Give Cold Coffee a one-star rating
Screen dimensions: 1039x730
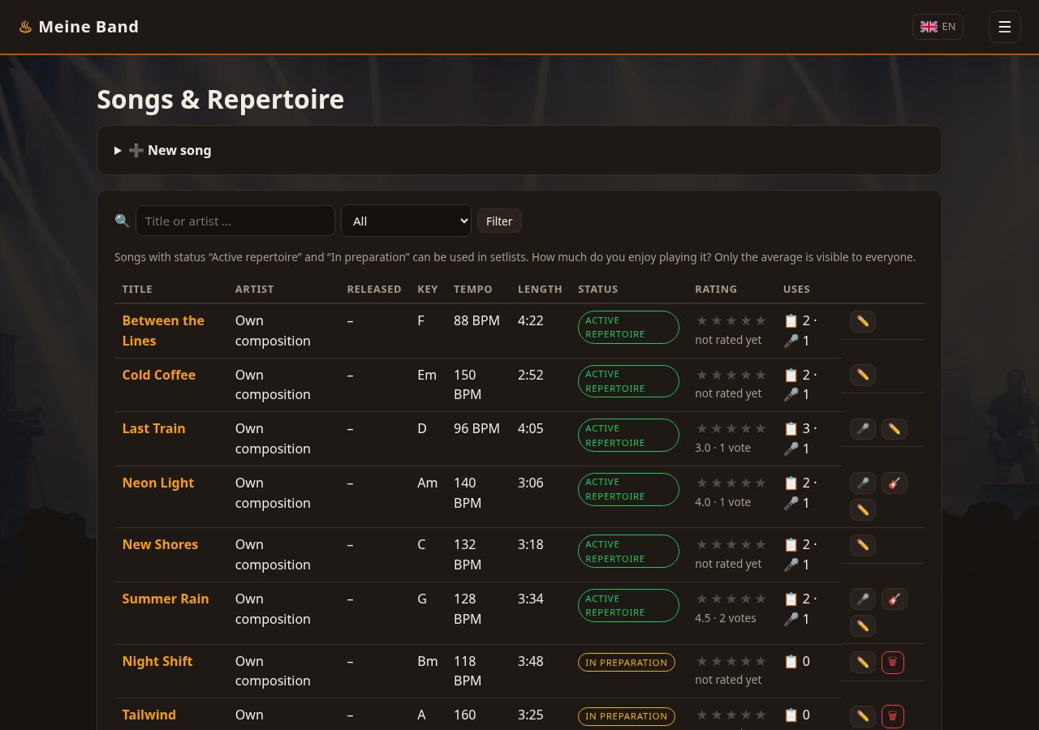click(702, 375)
